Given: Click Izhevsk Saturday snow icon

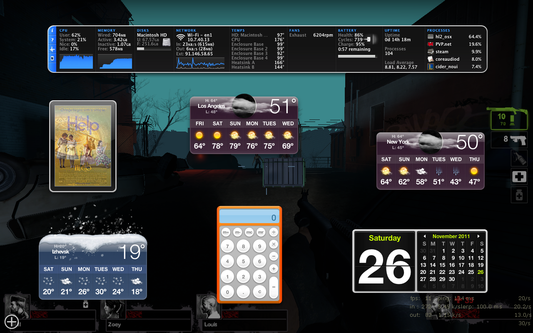Looking at the screenshot, I should coord(49,281).
